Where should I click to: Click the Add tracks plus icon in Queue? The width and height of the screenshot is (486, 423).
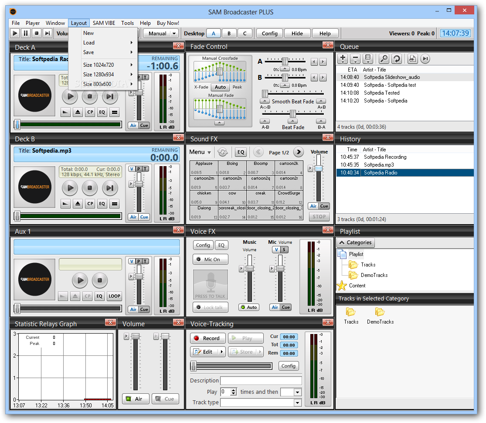point(343,58)
